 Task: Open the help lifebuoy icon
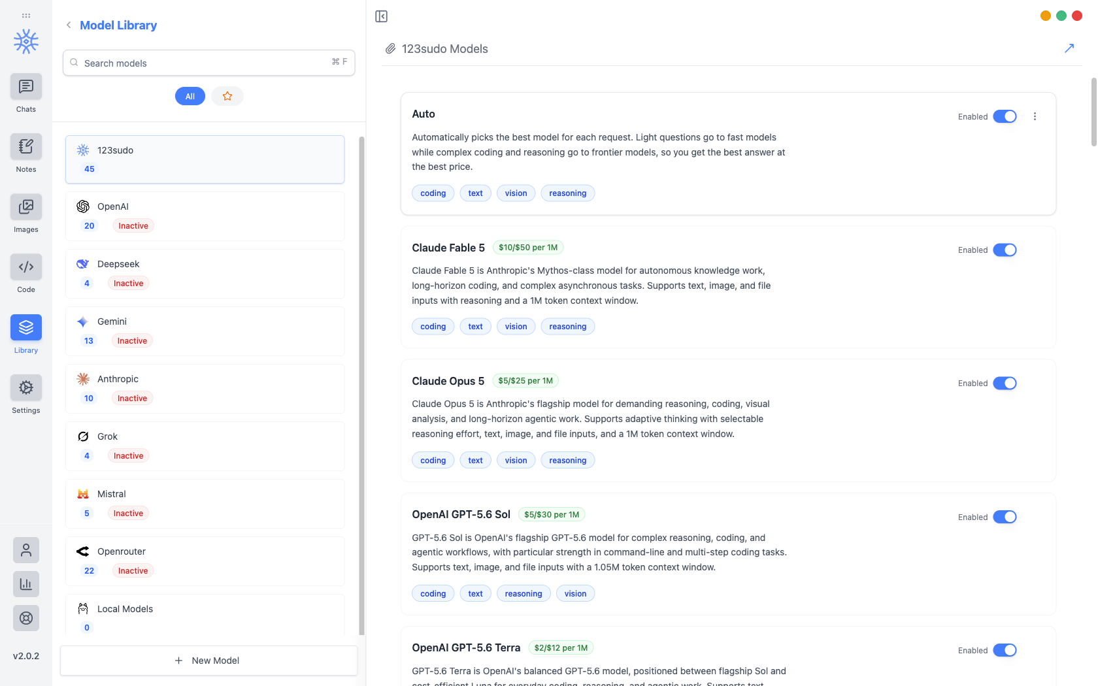point(26,618)
